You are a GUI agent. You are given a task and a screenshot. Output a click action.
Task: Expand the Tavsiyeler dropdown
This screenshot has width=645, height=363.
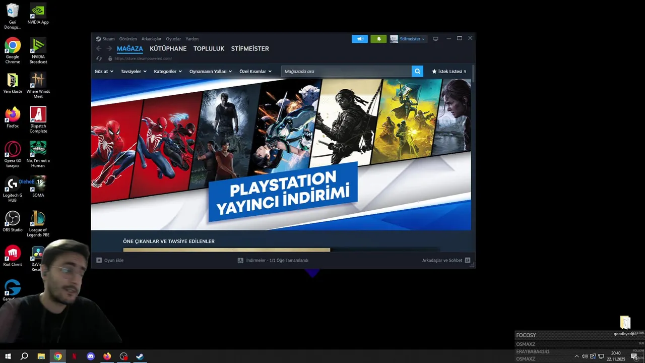pos(134,72)
